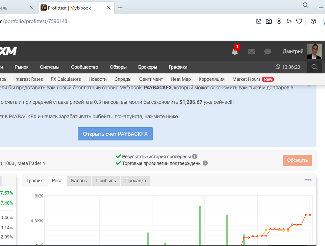Click the snapshot camera icon in address bar
The image size is (325, 246).
click(x=269, y=21)
